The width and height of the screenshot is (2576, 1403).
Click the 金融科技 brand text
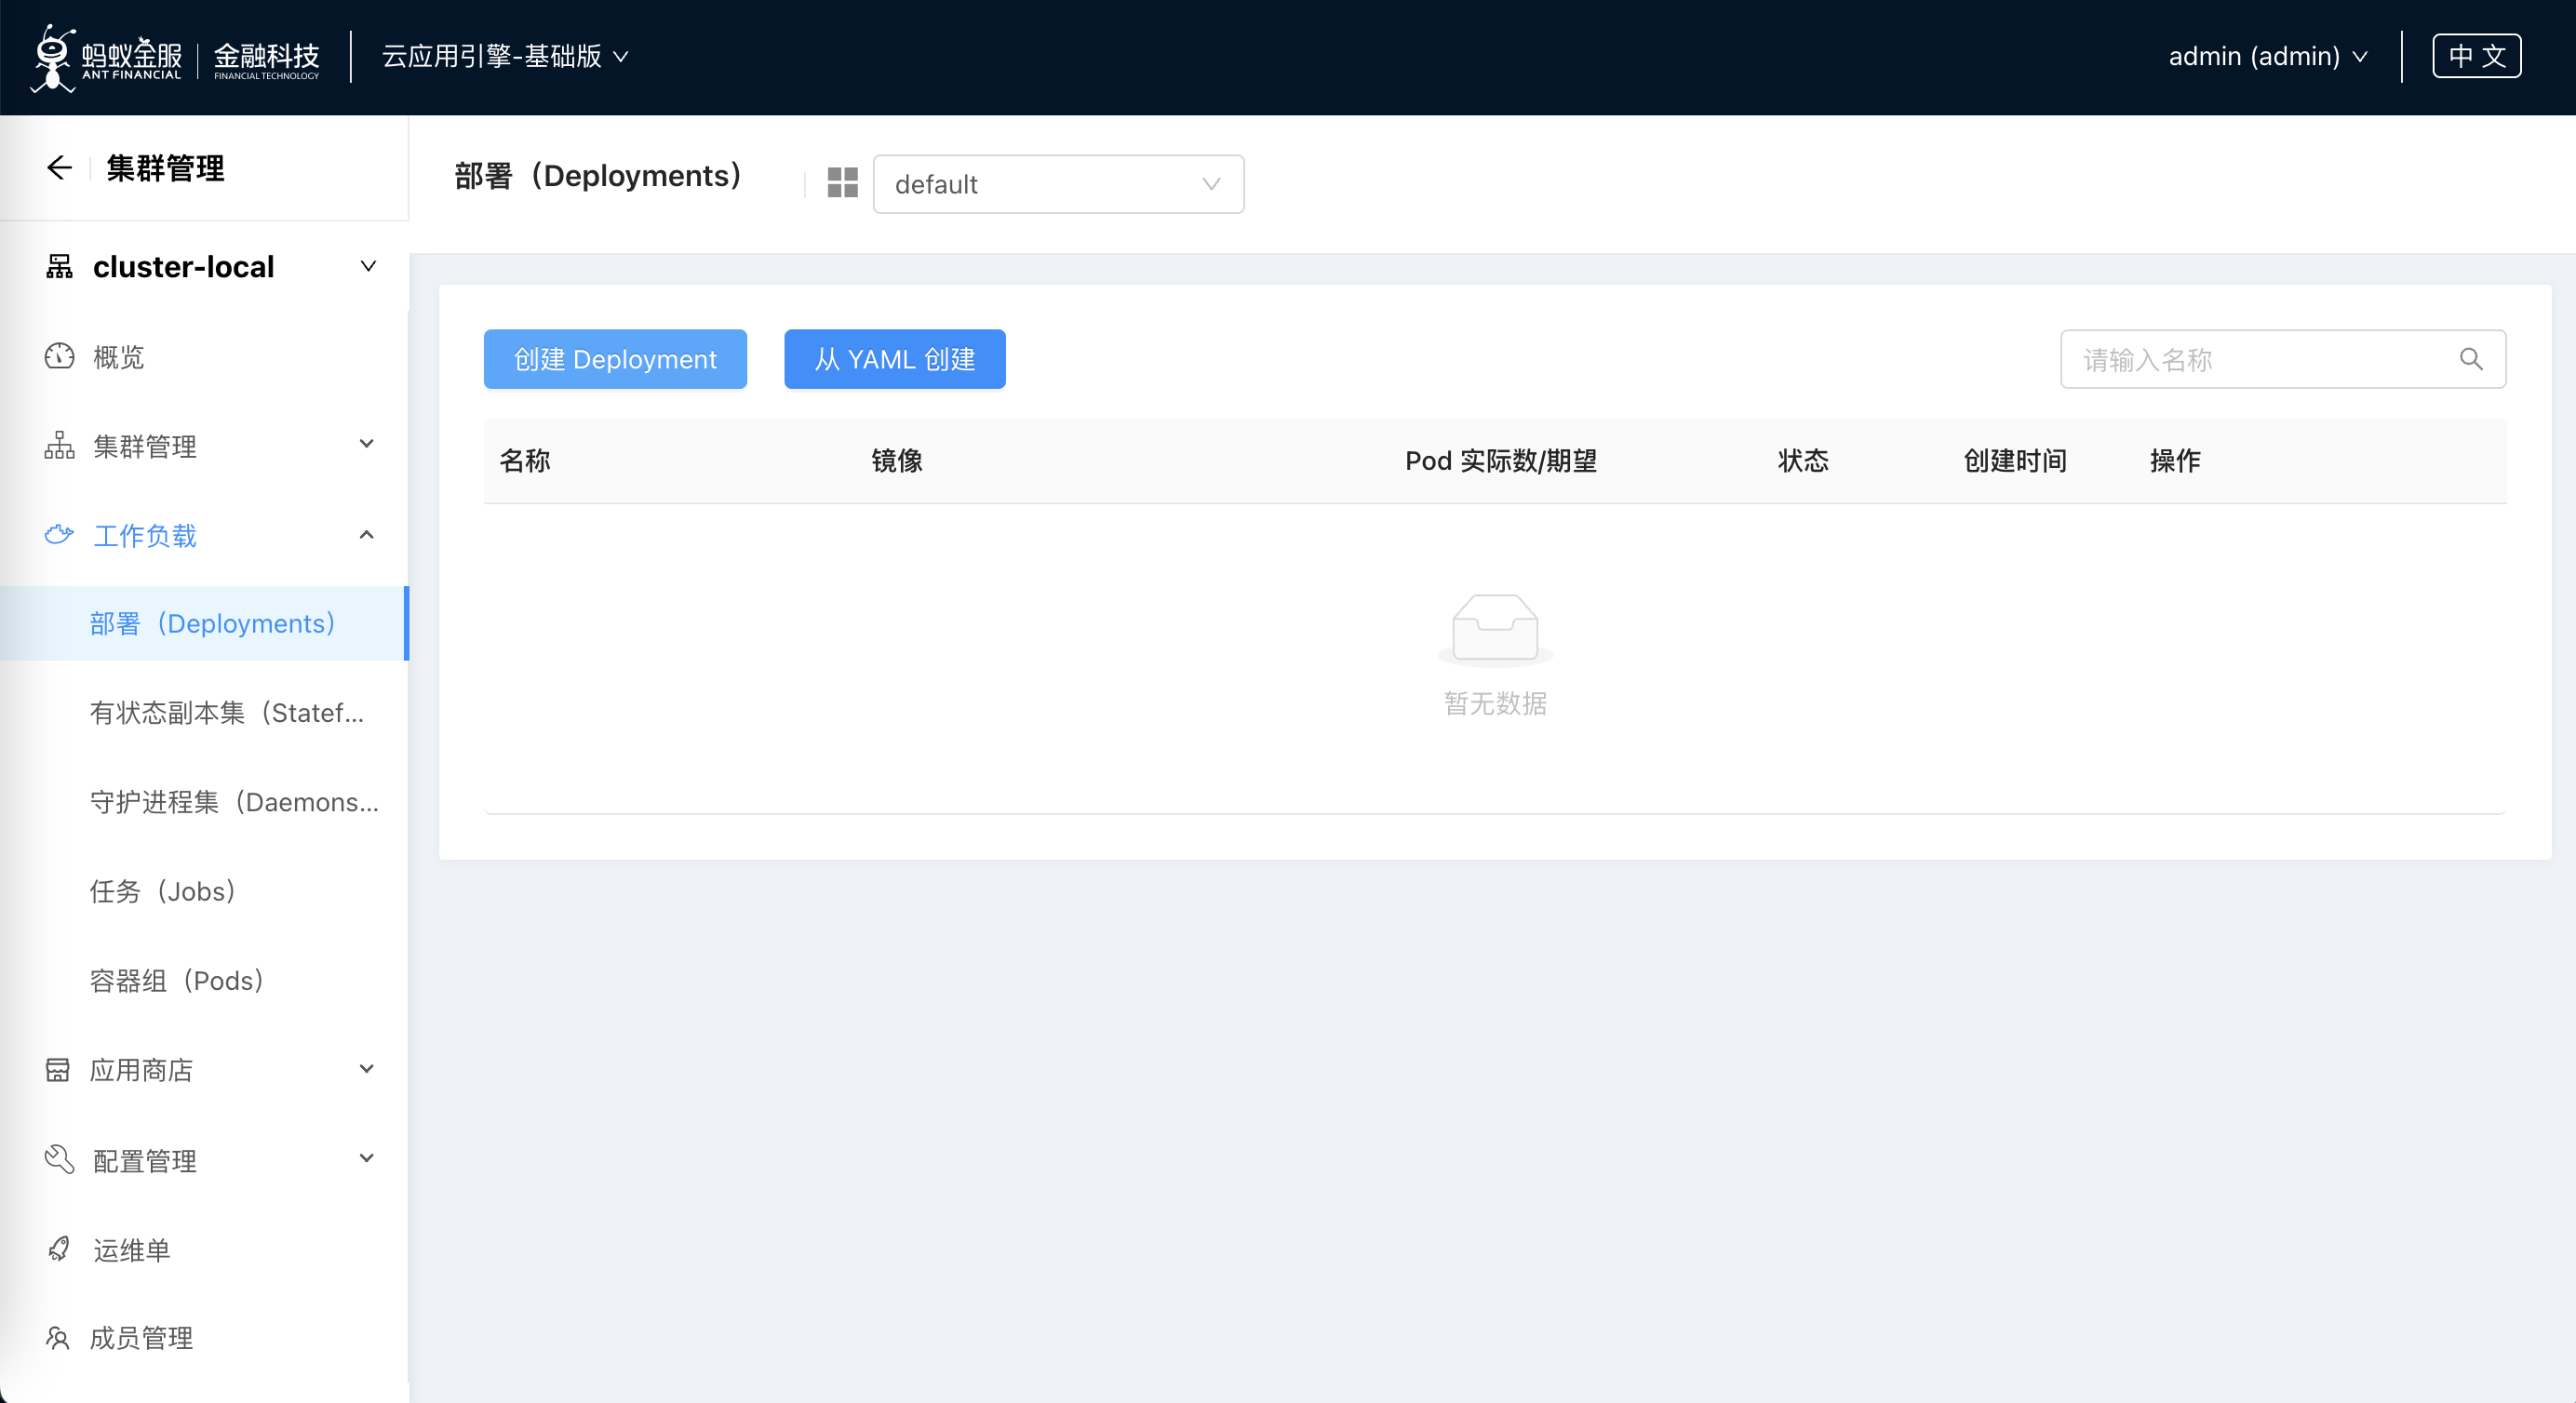tap(266, 59)
